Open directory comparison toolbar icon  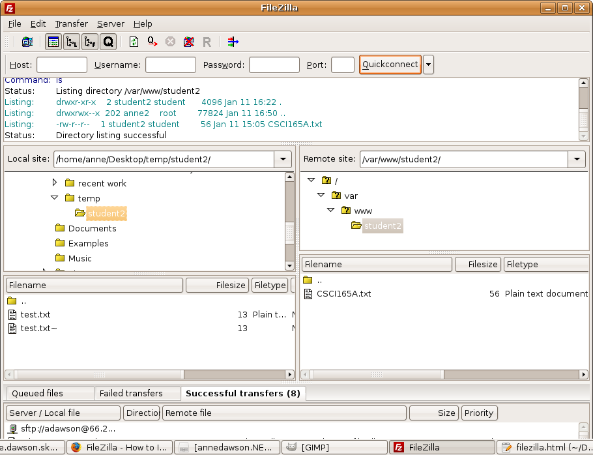pyautogui.click(x=233, y=42)
